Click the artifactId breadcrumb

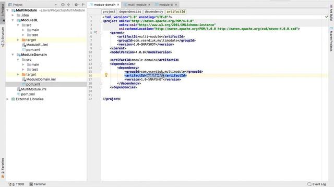pos(176,11)
